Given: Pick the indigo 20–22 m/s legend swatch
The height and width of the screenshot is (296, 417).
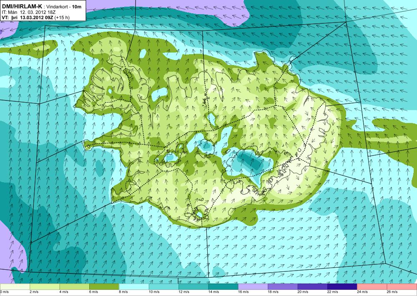Looking at the screenshot, I should point(313,287).
